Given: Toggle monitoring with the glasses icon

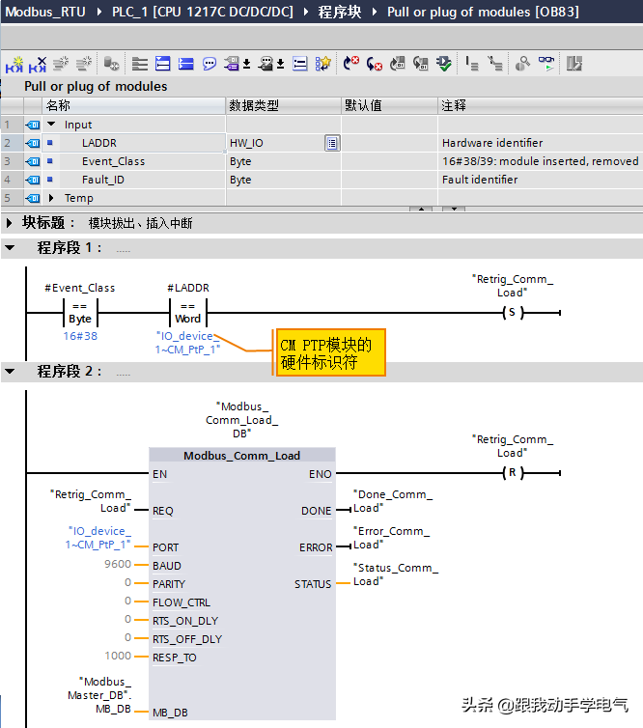Looking at the screenshot, I should 546,64.
